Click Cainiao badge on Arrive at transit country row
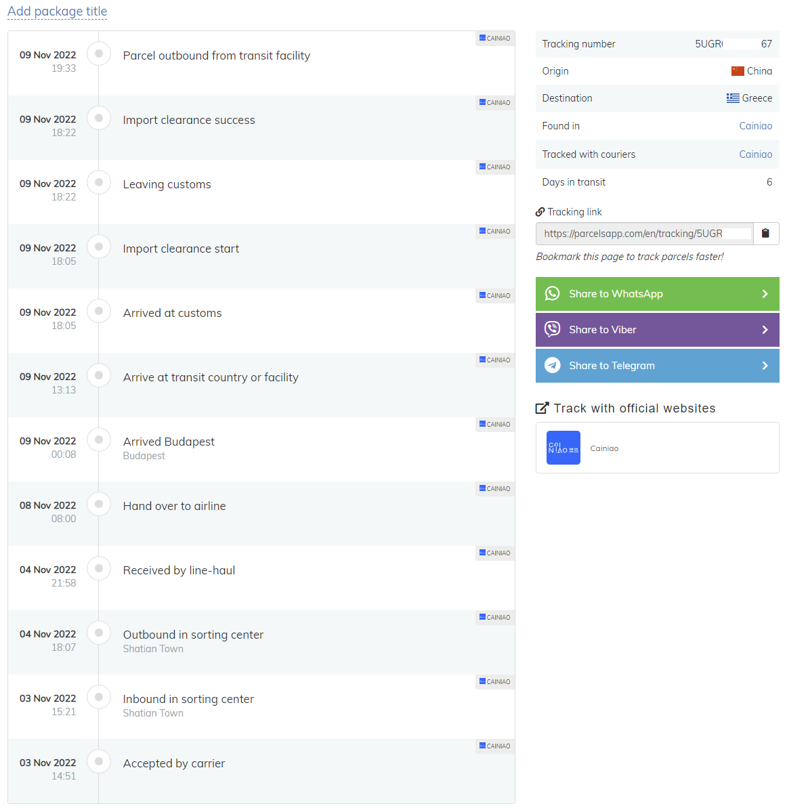 coord(495,360)
